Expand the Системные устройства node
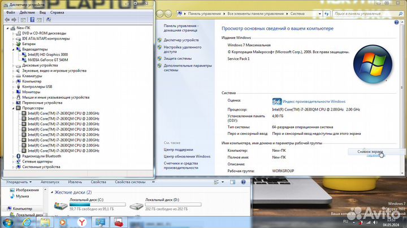This screenshot has height=228, width=407. click(13, 167)
